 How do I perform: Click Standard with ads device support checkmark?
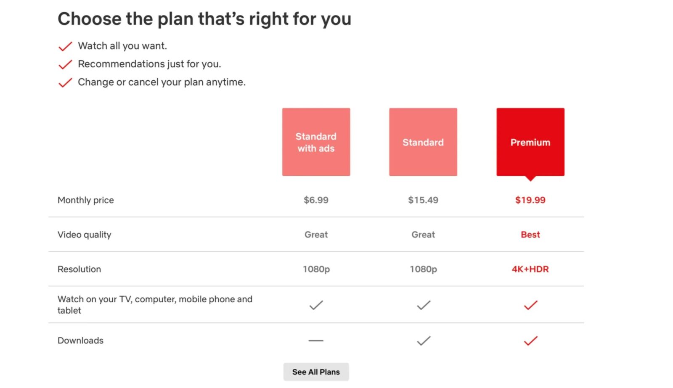tap(316, 305)
